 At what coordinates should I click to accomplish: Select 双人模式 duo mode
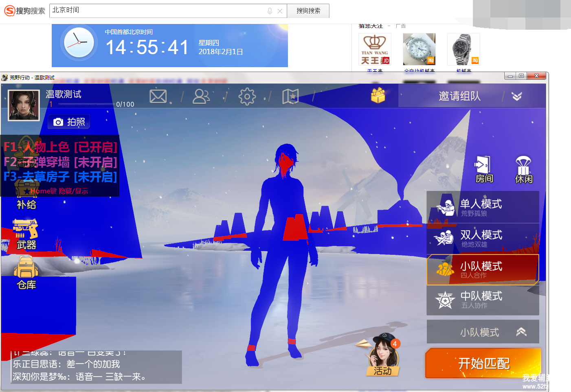click(x=483, y=239)
